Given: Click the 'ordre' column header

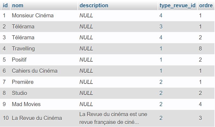Looking at the screenshot, I should click(x=206, y=5).
